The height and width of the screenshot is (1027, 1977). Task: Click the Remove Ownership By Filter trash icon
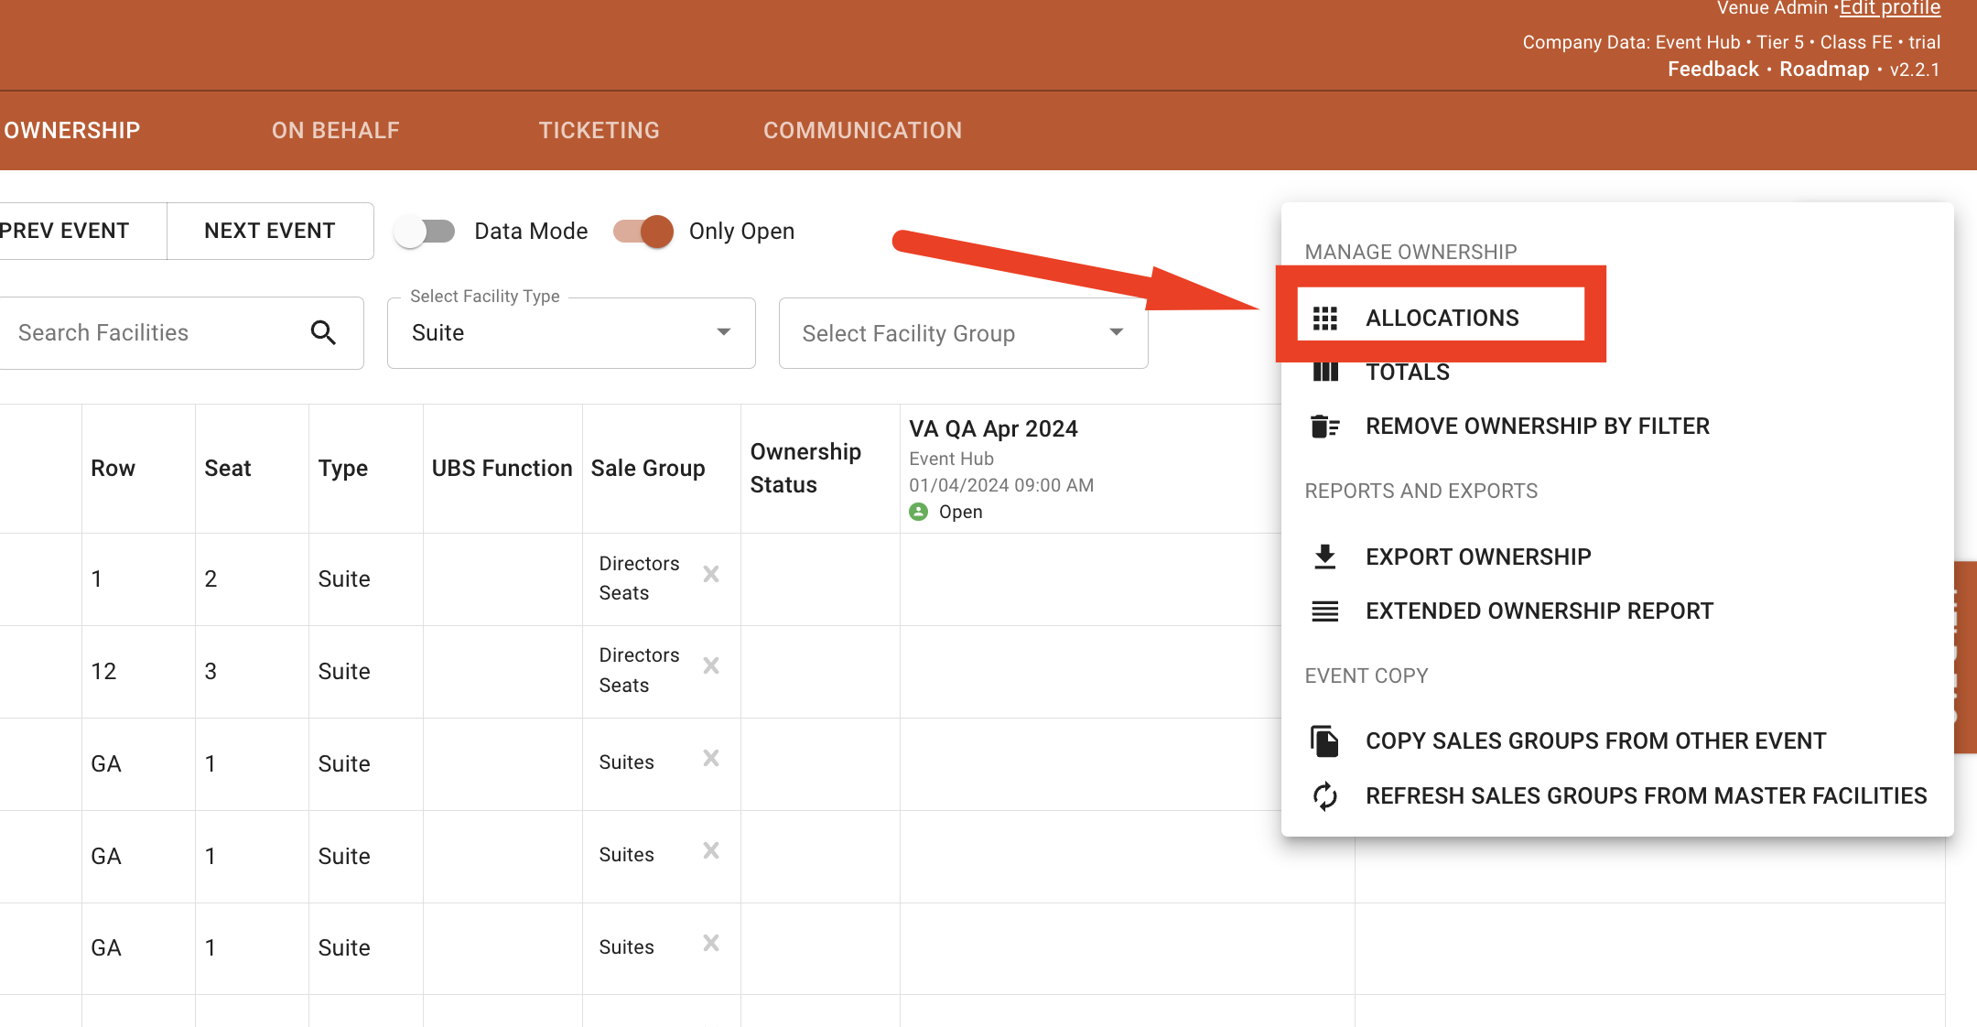pos(1324,427)
